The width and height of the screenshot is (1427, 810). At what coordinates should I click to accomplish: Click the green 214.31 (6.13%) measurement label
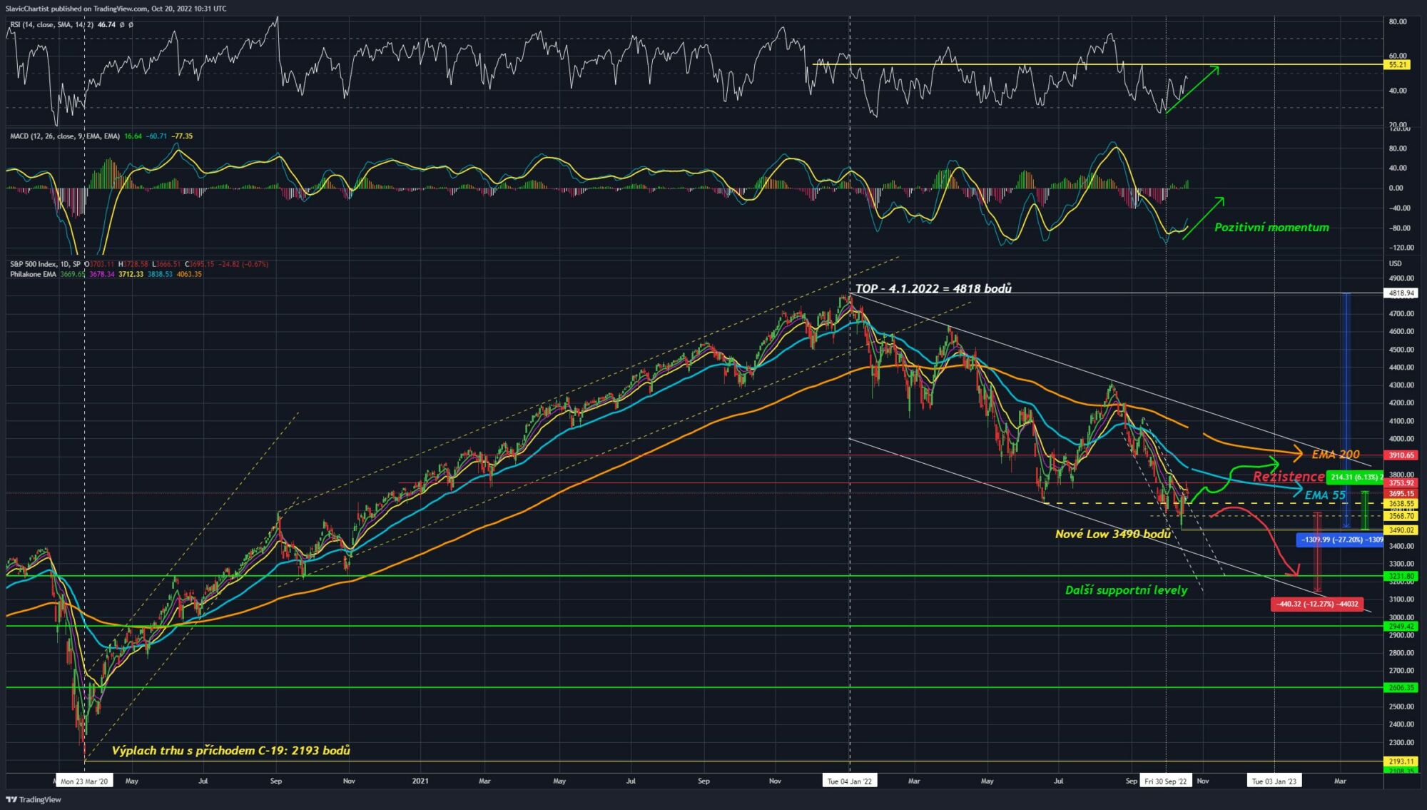1355,477
